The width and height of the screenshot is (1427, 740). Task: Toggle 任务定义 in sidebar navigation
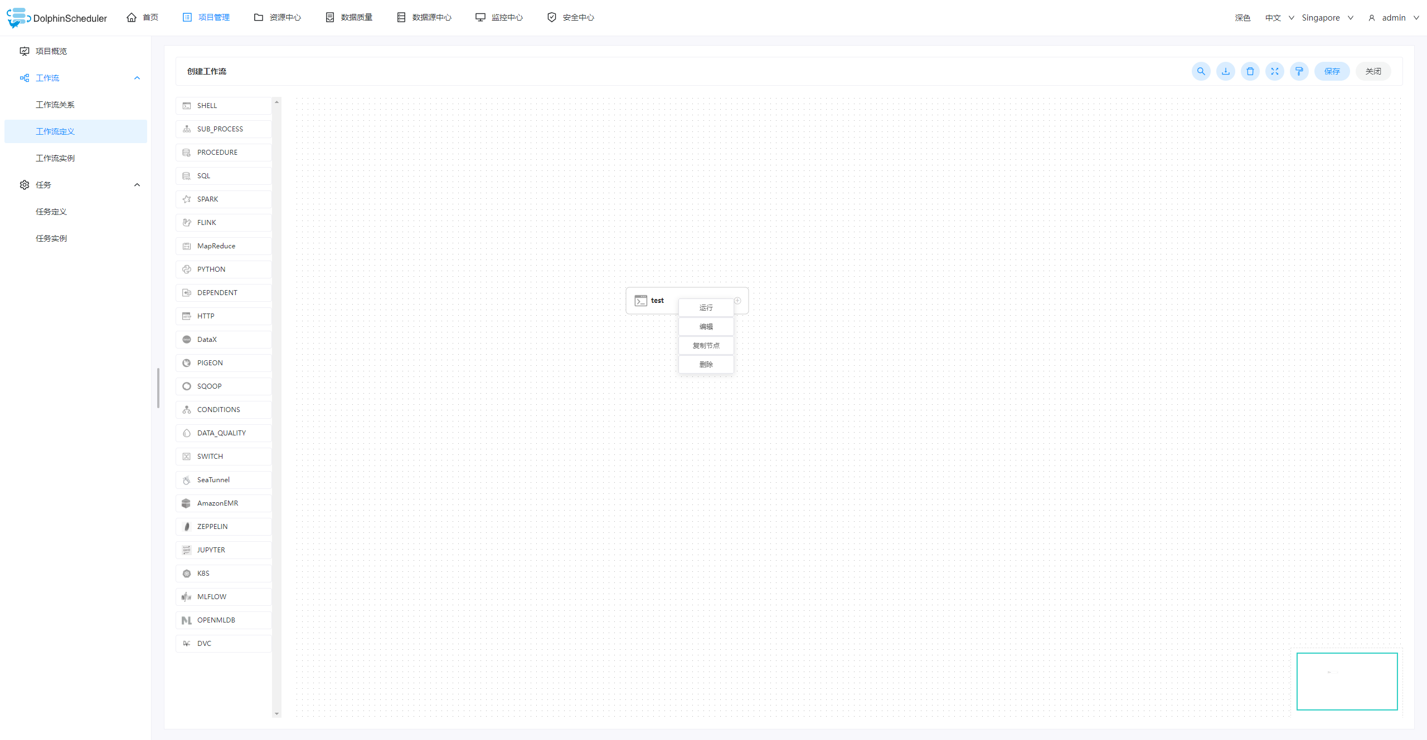coord(51,211)
